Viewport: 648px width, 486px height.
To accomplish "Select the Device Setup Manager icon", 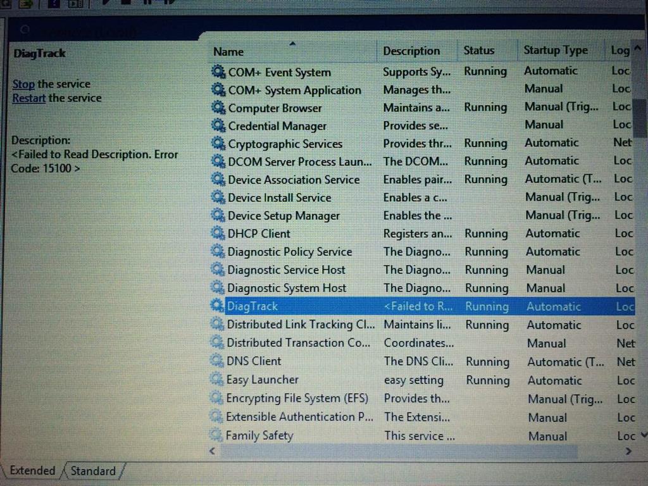I will [x=218, y=215].
